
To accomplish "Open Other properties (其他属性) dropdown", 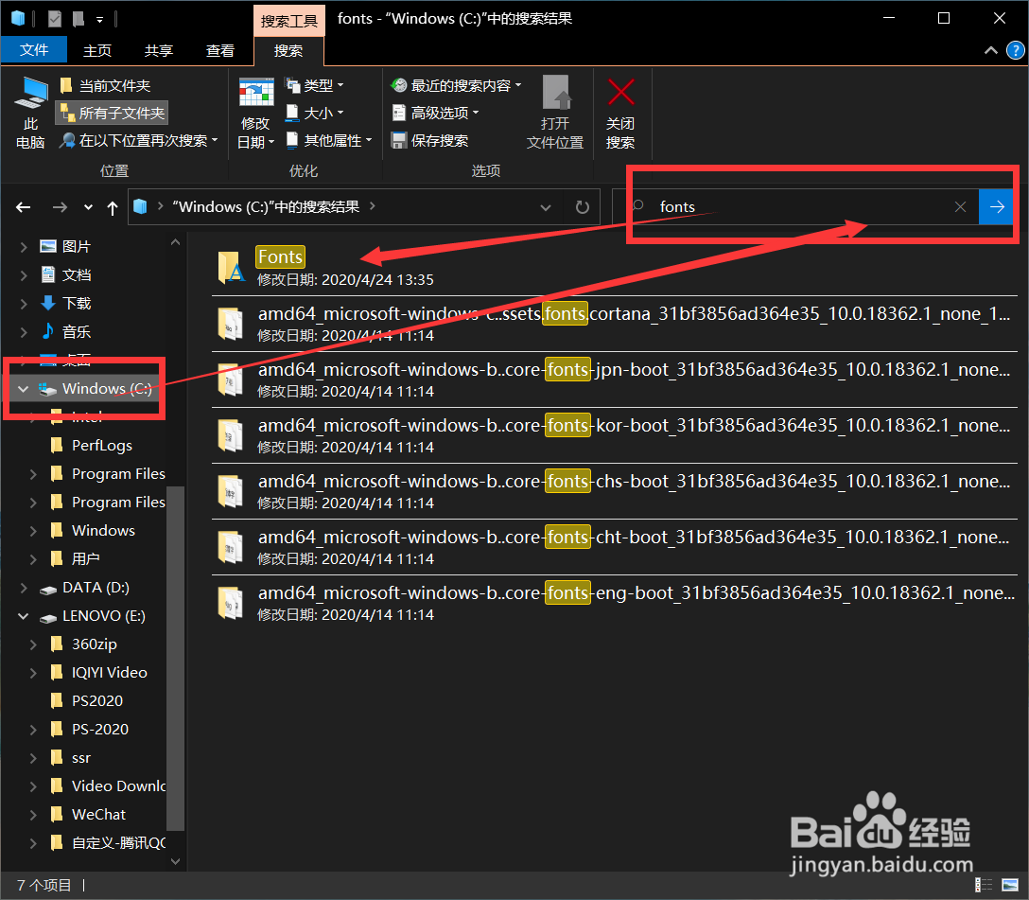I will coord(329,140).
